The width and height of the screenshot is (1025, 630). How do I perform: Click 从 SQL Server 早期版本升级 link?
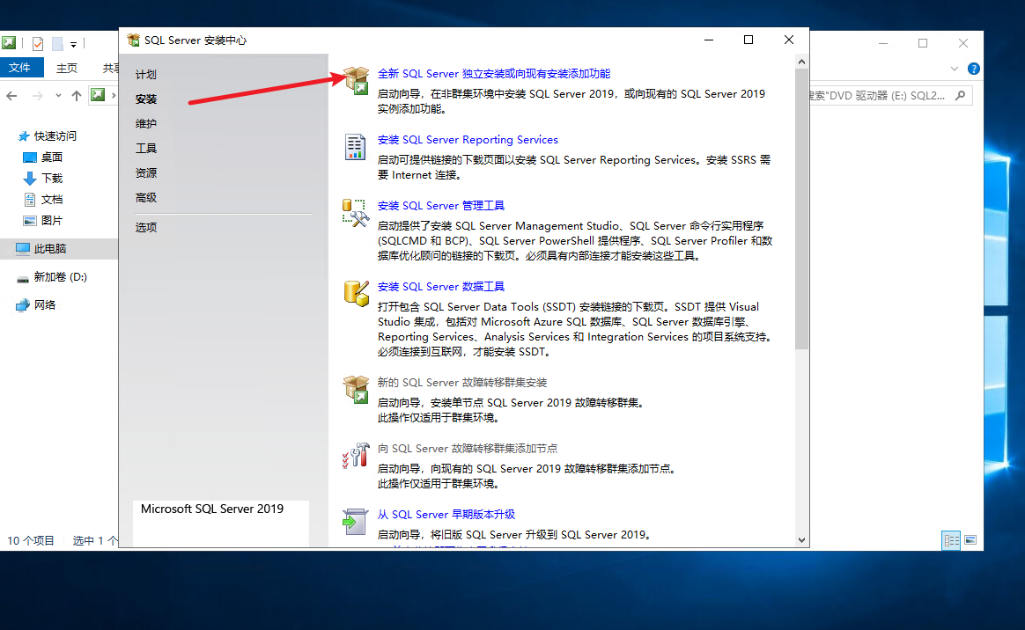pyautogui.click(x=446, y=515)
